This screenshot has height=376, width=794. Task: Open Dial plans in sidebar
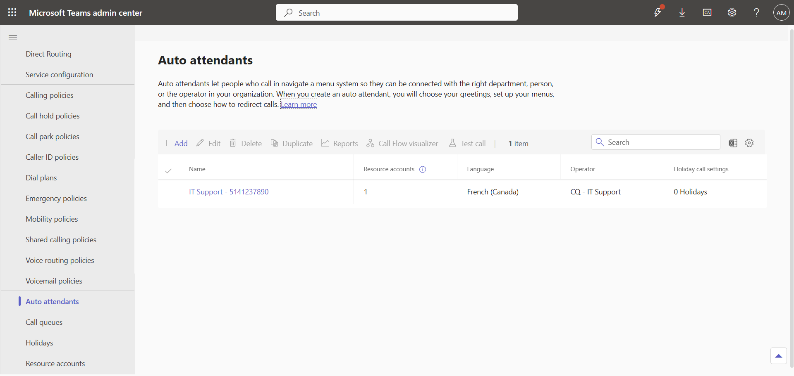pos(41,178)
